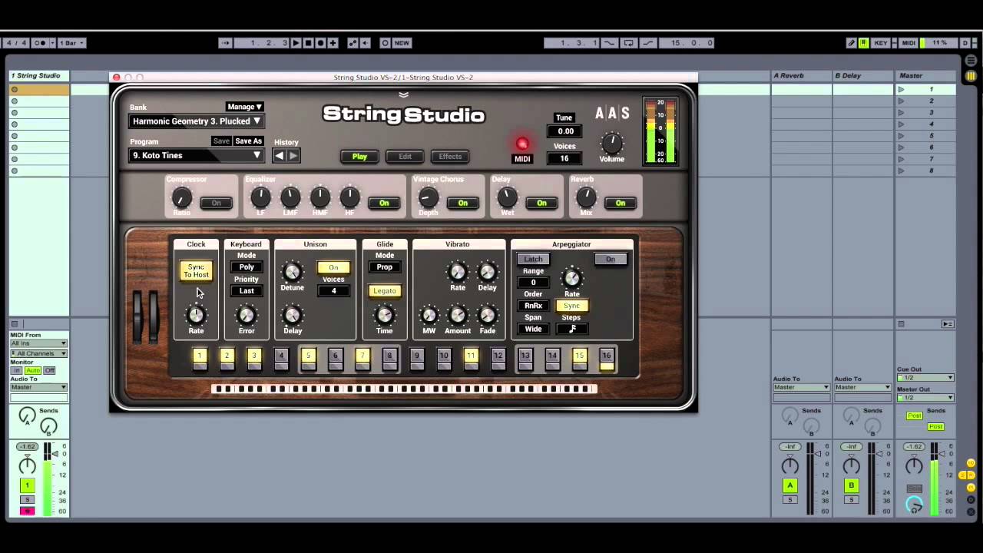983x553 pixels.
Task: Turn on the Arpeggiator On button
Action: pyautogui.click(x=611, y=259)
